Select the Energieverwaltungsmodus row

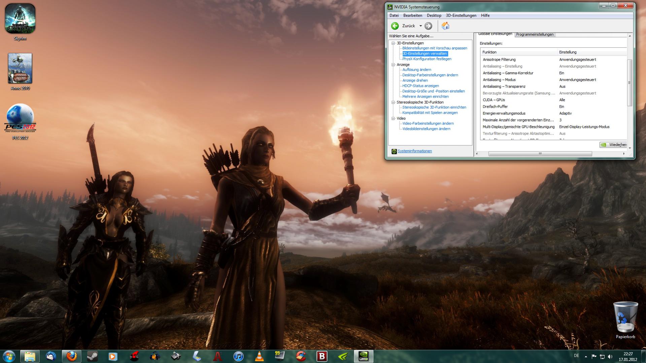(553, 113)
